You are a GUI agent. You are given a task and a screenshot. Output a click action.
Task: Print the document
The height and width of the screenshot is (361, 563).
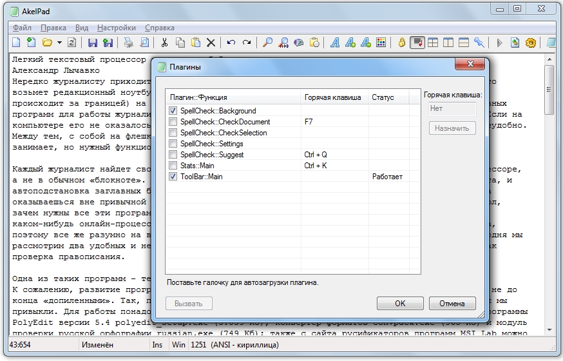click(x=129, y=43)
